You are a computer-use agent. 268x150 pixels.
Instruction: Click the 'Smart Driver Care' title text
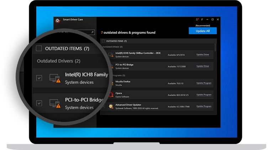coord(73,20)
